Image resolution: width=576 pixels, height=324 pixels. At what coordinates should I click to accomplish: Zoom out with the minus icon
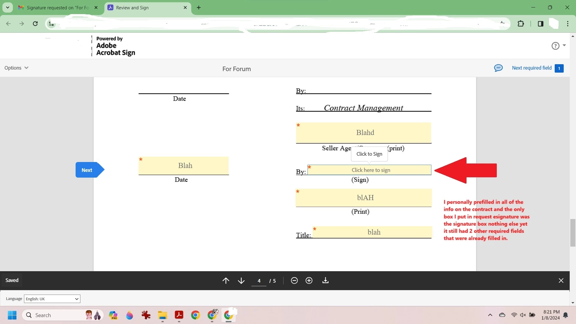pyautogui.click(x=294, y=280)
